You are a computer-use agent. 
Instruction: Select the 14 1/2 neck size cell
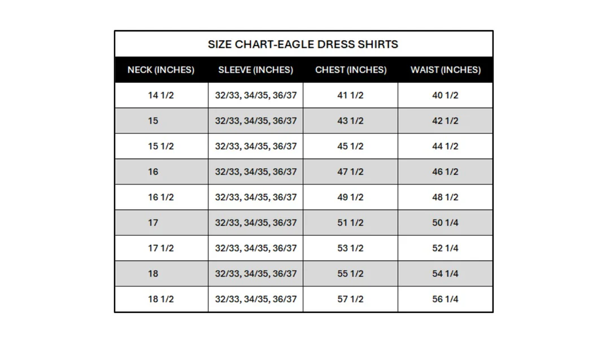[161, 95]
